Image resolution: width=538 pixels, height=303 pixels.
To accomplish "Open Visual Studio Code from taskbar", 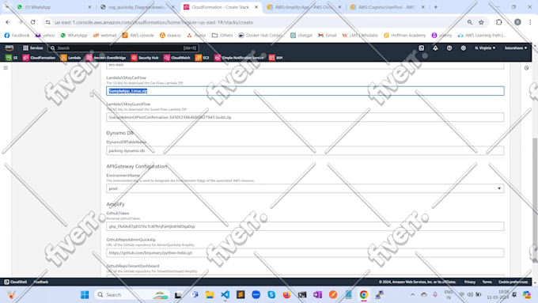I will pos(225,295).
